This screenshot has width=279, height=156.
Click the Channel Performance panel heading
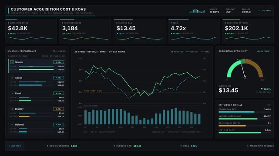point(22,51)
